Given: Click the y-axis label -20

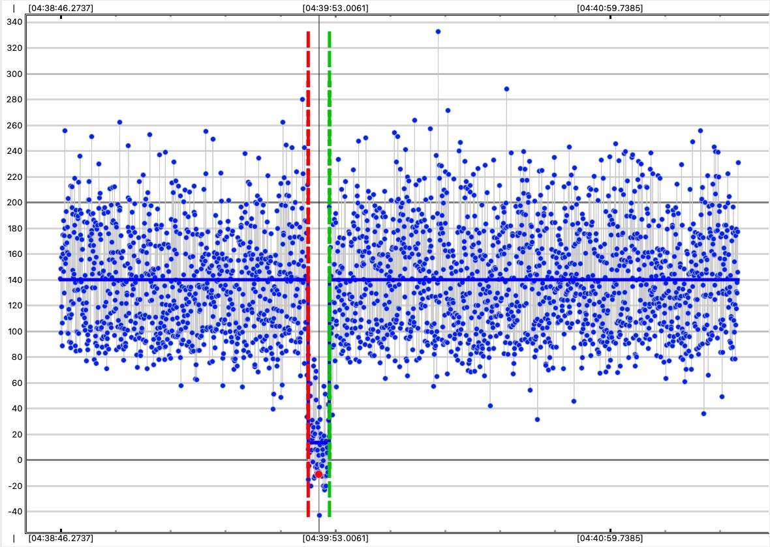Looking at the screenshot, I should [15, 486].
